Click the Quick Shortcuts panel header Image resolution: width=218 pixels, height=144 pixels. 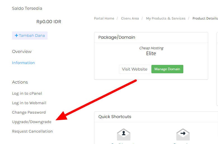(115, 117)
